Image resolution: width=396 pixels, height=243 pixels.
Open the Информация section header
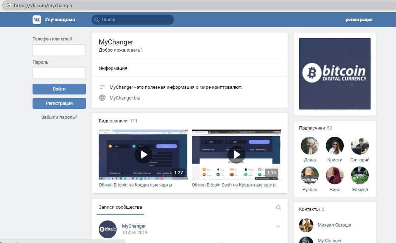(113, 68)
